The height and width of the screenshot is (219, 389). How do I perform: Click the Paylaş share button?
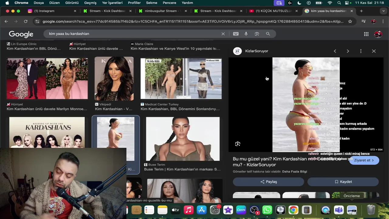pyautogui.click(x=268, y=182)
